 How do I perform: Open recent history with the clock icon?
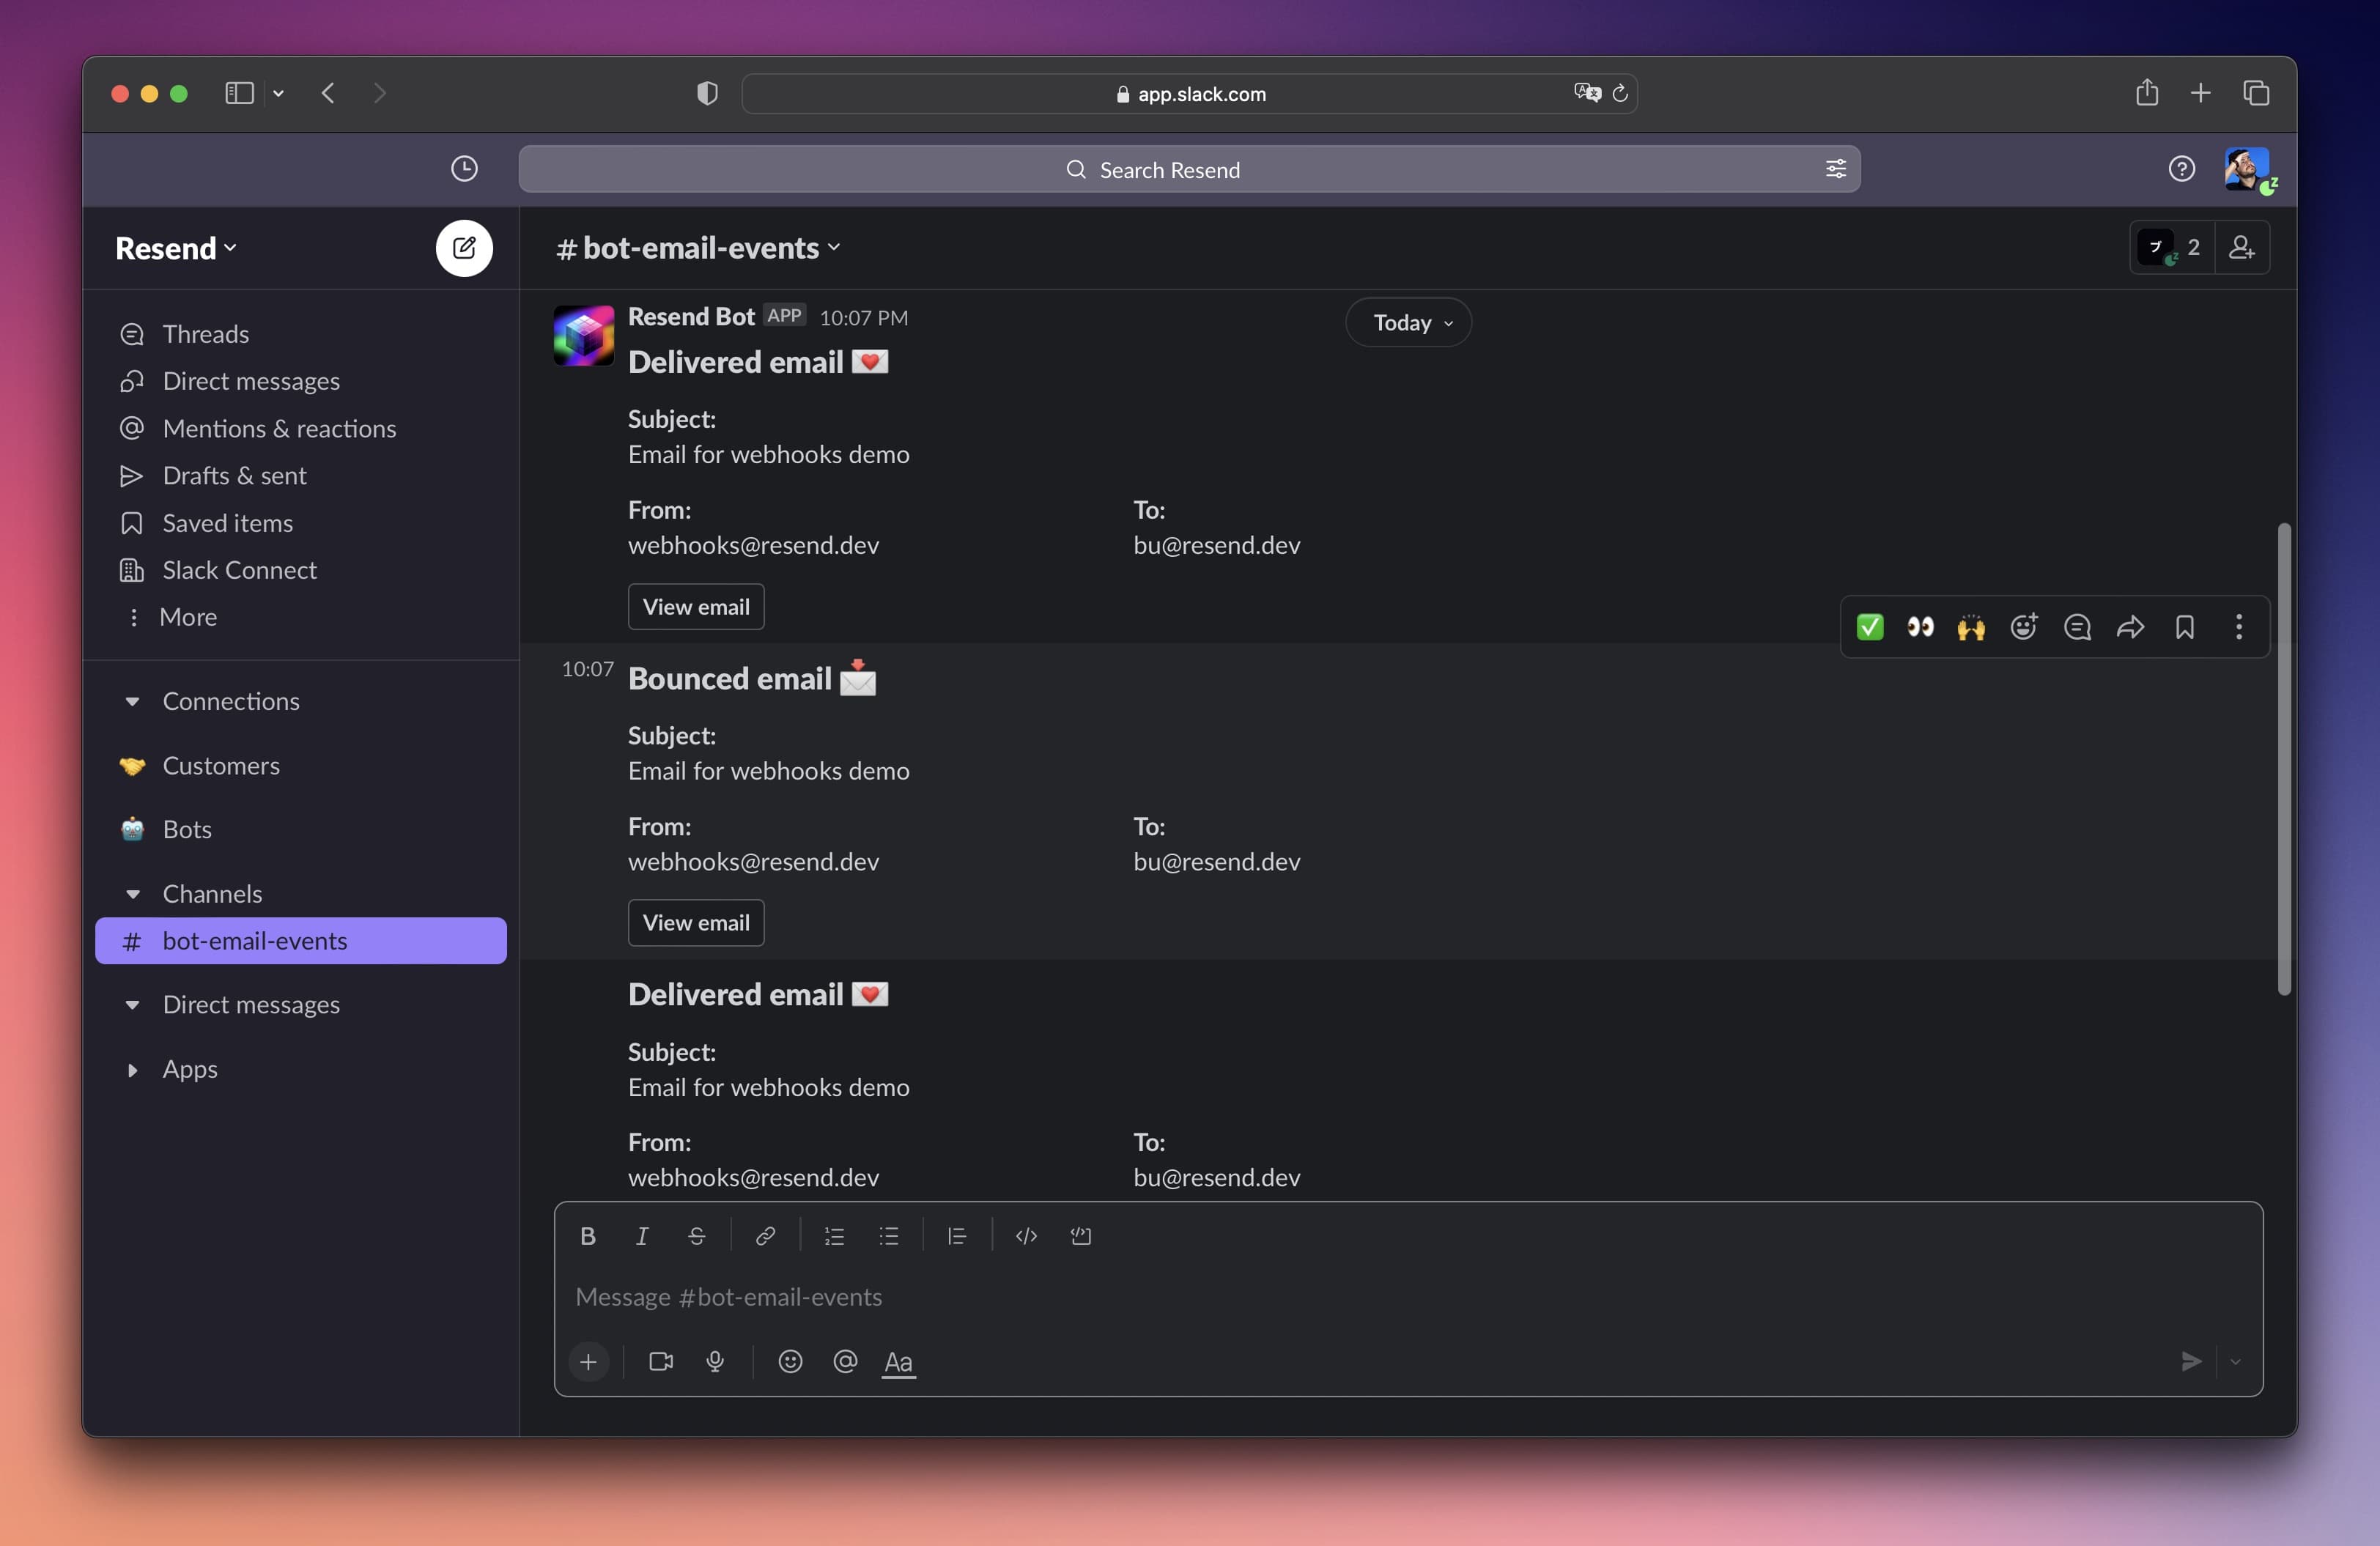point(463,169)
